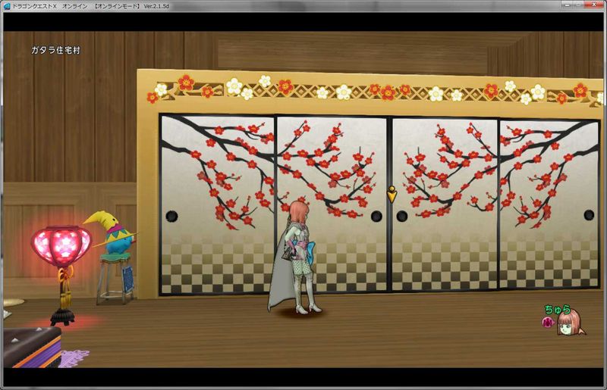Click the round door handle right of the golden arrow
Viewport: 607px width, 390px height.
click(402, 216)
